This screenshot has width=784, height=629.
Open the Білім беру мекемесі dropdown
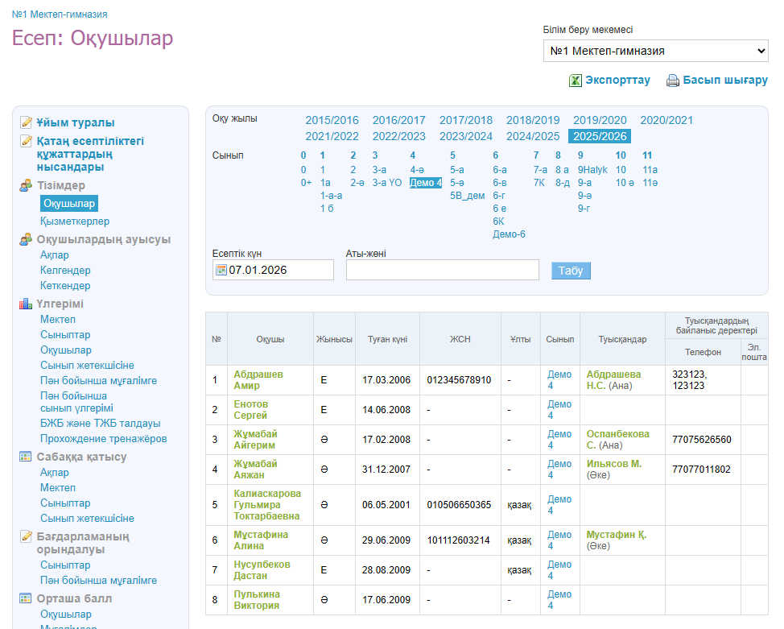655,51
